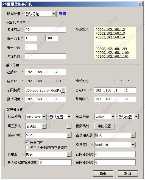Click the 结束IP address field
Image resolution: width=145 pixels, height=180 pixels.
[x=45, y=81]
